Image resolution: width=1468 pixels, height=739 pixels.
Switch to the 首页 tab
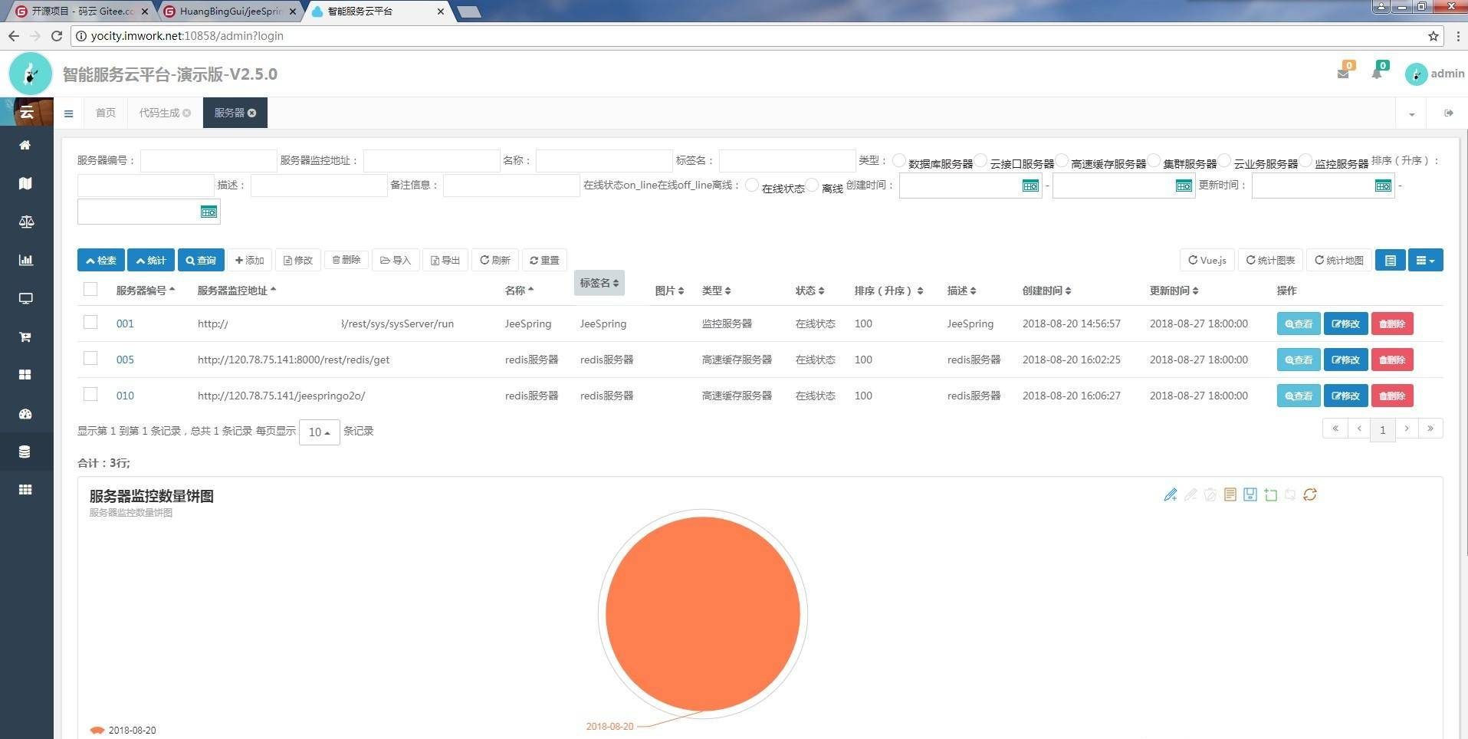coord(105,113)
